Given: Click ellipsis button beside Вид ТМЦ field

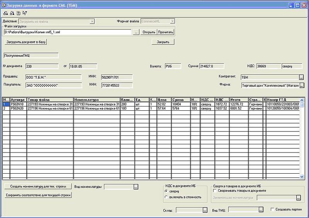Looking at the screenshot, I should [261, 210].
